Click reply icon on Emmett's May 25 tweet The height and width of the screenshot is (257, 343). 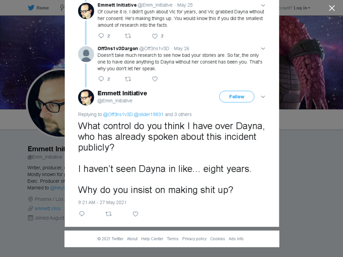click(101, 36)
